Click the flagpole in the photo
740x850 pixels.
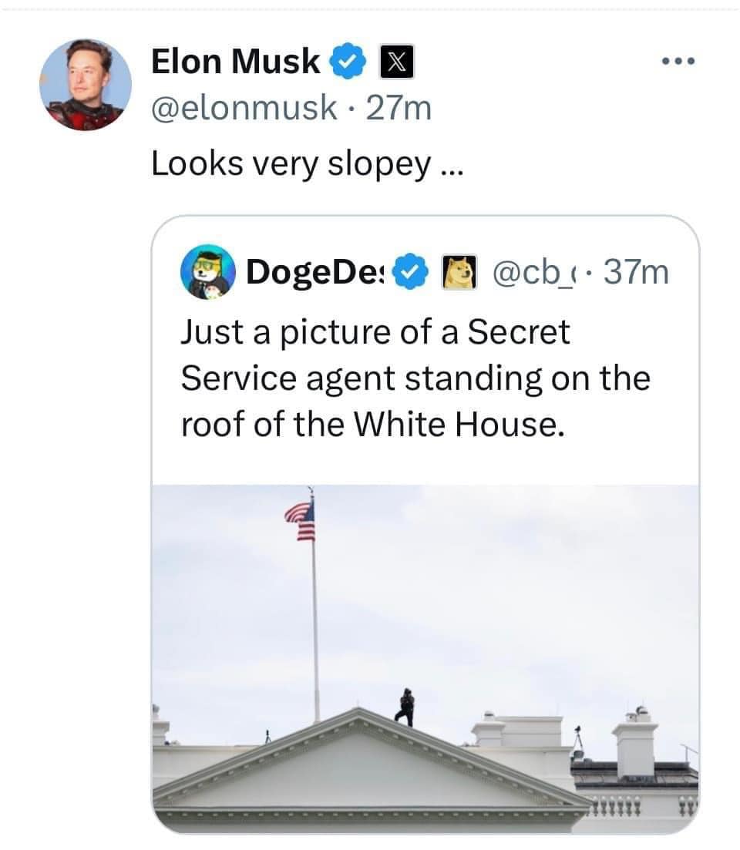[x=315, y=632]
